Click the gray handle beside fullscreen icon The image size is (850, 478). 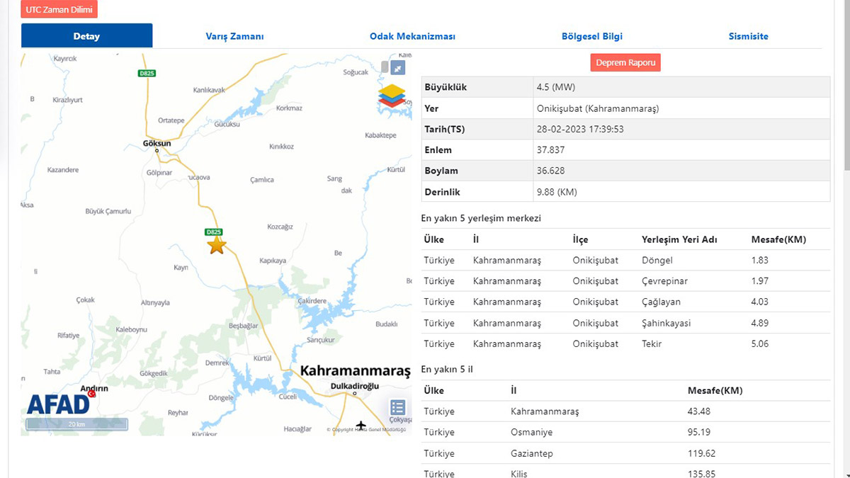[x=385, y=67]
